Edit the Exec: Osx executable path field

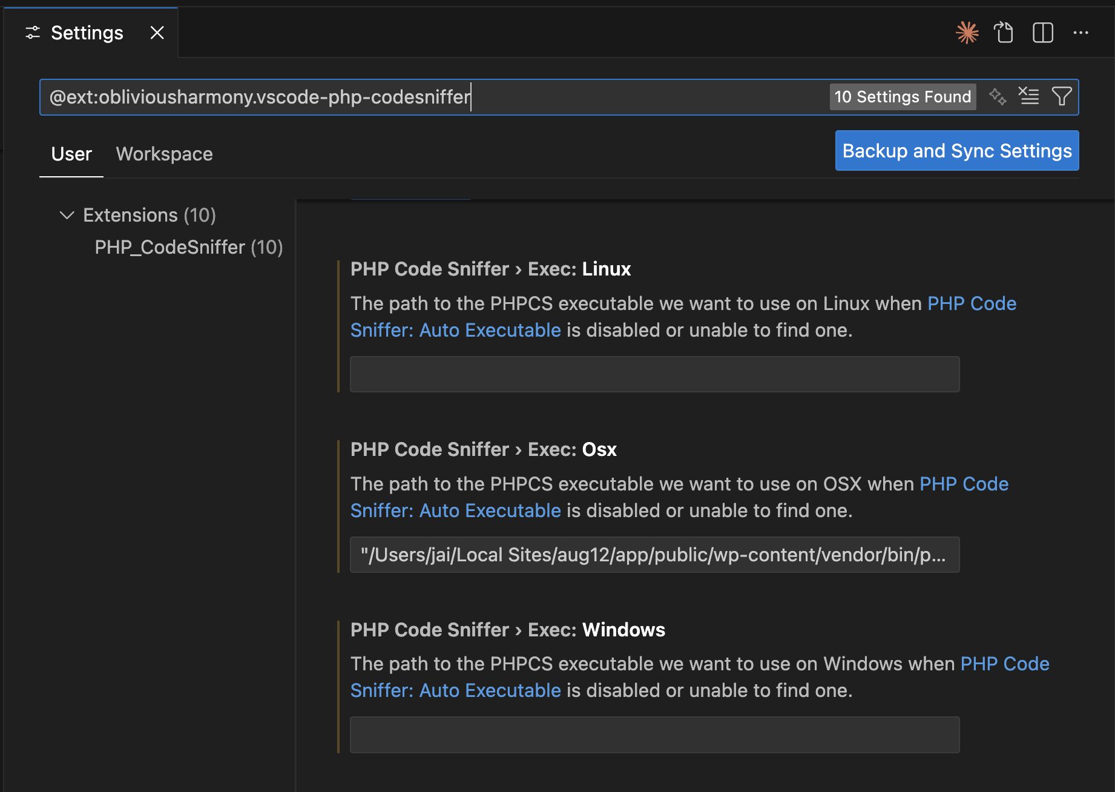654,554
